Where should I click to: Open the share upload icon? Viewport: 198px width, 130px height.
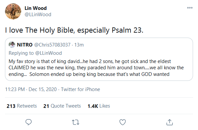(170, 122)
